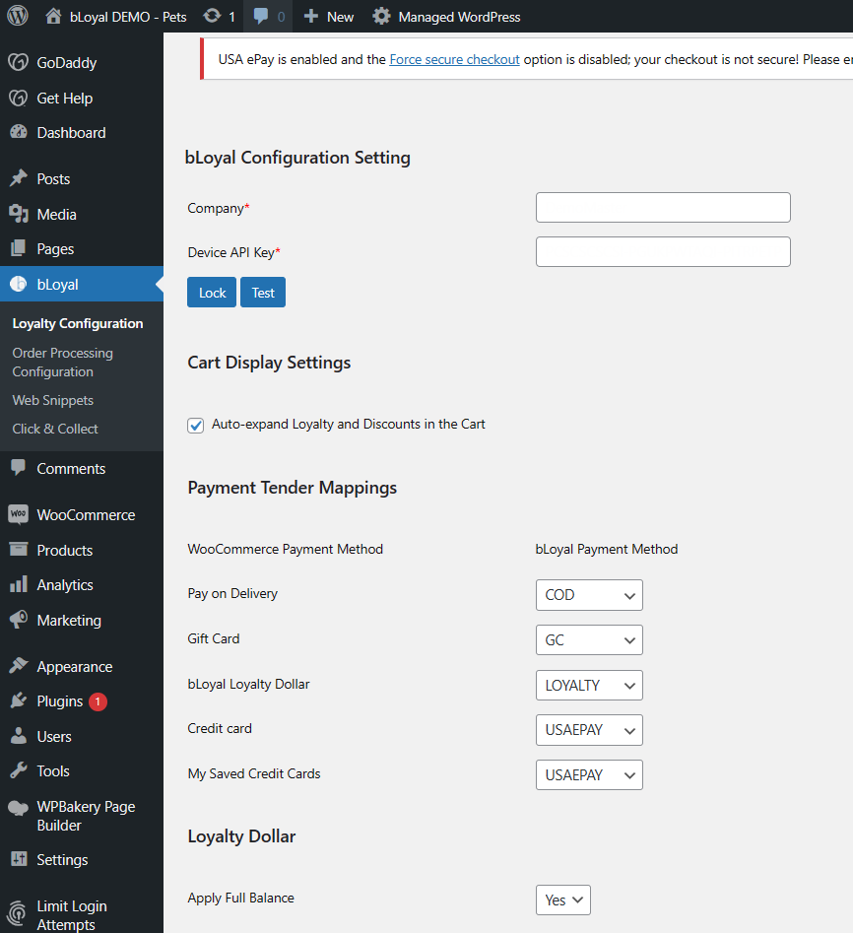Click the Comments speech bubble sidebar icon
The height and width of the screenshot is (933, 853).
point(19,468)
